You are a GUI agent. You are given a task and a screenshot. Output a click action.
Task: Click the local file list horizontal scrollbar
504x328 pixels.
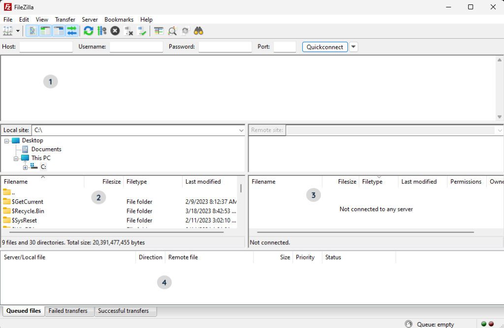tap(116, 232)
